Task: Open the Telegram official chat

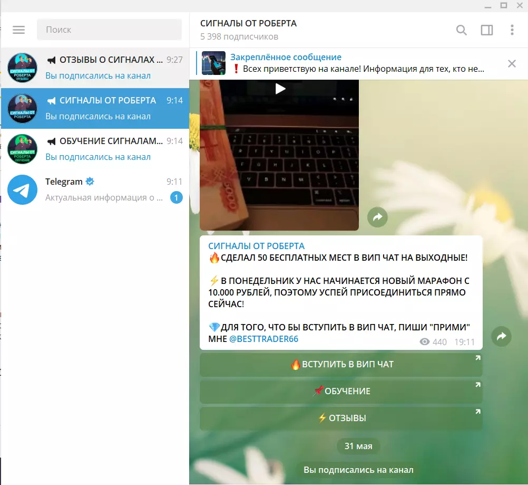Action: (95, 189)
